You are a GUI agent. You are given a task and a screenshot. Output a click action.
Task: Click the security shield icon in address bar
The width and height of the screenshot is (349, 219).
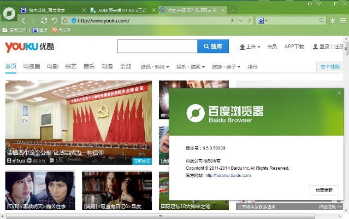[x=74, y=21]
